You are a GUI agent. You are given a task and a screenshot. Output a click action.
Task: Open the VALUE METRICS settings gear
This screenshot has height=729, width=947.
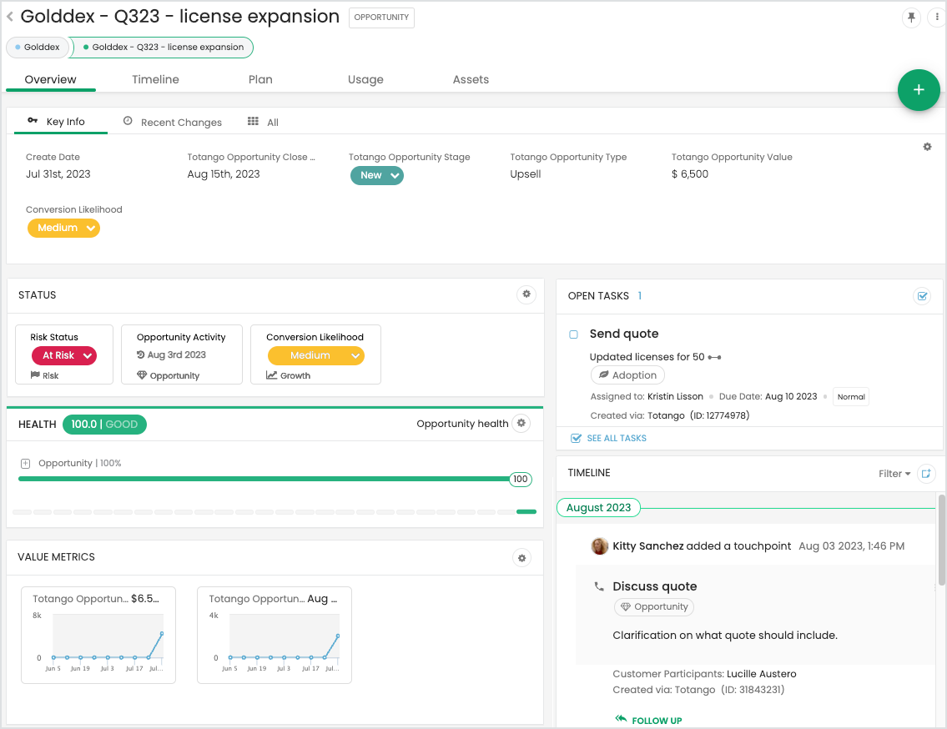click(521, 557)
